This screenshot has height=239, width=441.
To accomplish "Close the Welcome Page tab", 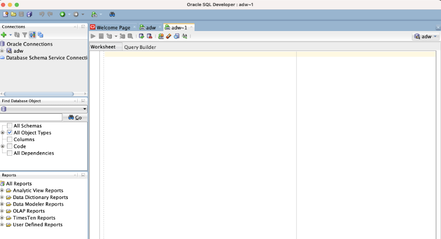I will (134, 27).
